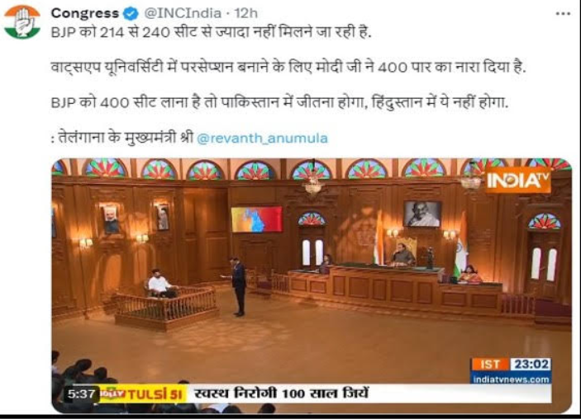Click the IST 23:02 clock overlay
The width and height of the screenshot is (581, 419).
click(511, 365)
